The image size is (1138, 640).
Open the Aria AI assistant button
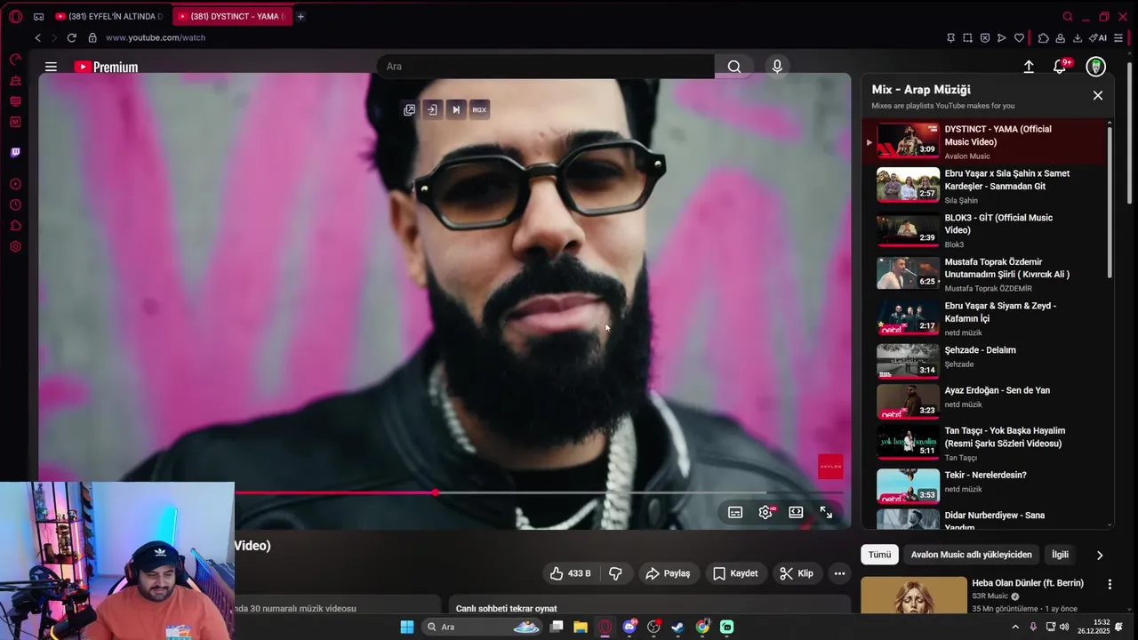tap(1098, 38)
